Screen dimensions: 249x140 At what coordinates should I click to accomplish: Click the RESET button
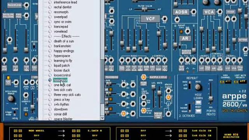point(198,111)
